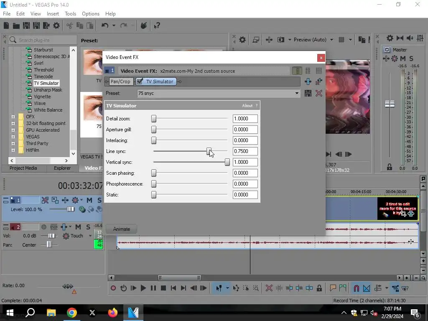Toggle master bus Solo S button
This screenshot has width=428, height=321.
tap(411, 59)
